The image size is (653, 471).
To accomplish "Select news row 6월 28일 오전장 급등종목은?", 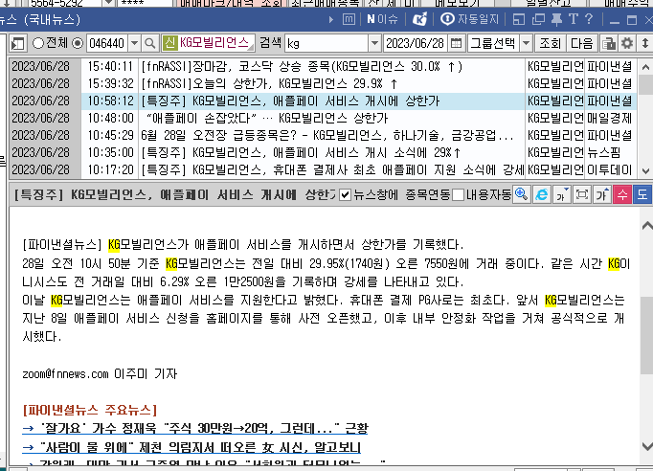I will pyautogui.click(x=322, y=135).
